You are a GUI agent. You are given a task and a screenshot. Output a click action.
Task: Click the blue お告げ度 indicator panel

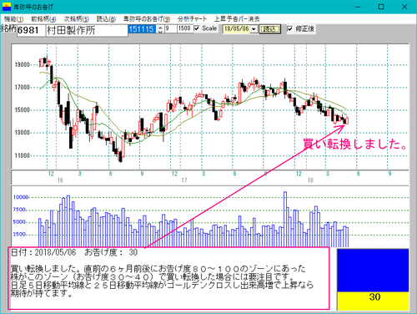[373, 271]
